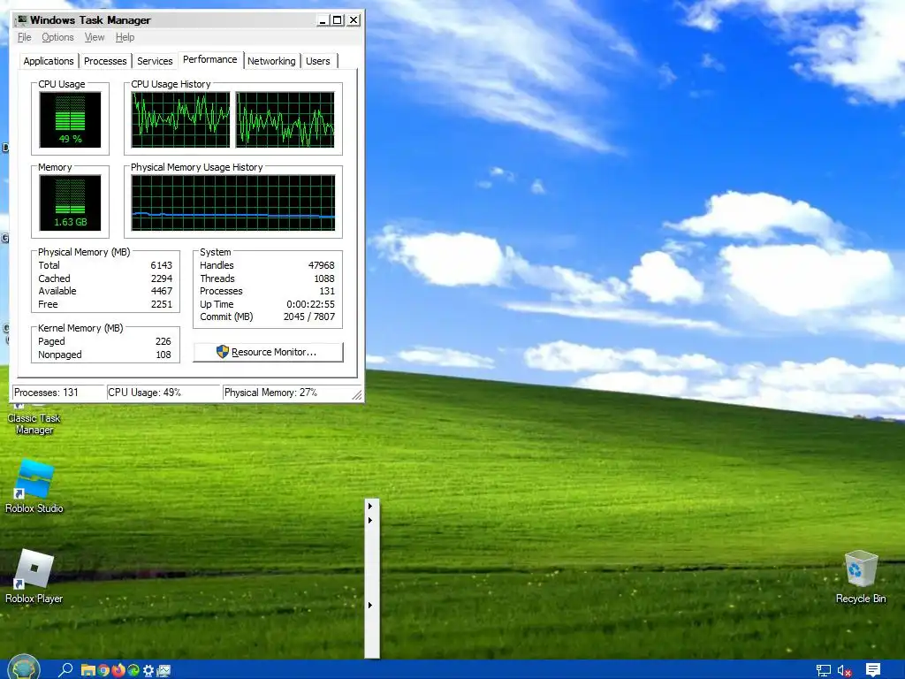The width and height of the screenshot is (905, 679).
Task: Click the taskbar search magnifier icon
Action: (65, 670)
